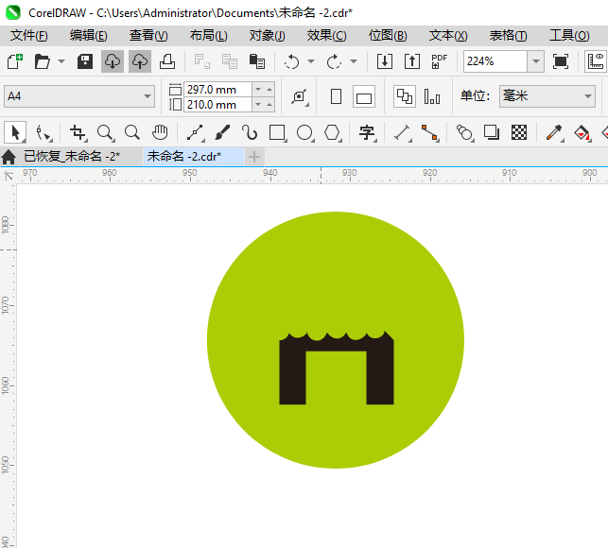Select the Ellipse tool

[304, 132]
